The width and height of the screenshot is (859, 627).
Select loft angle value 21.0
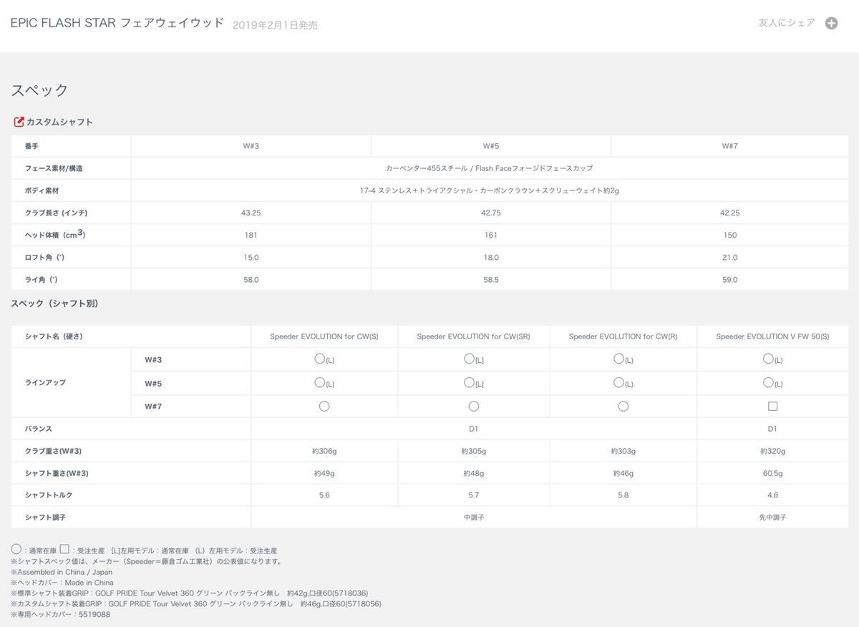[729, 257]
